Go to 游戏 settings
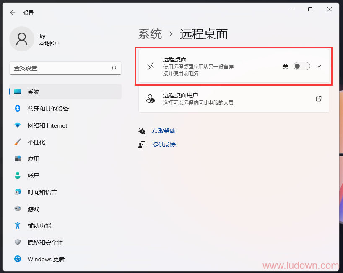This screenshot has width=343, height=273. point(65,209)
